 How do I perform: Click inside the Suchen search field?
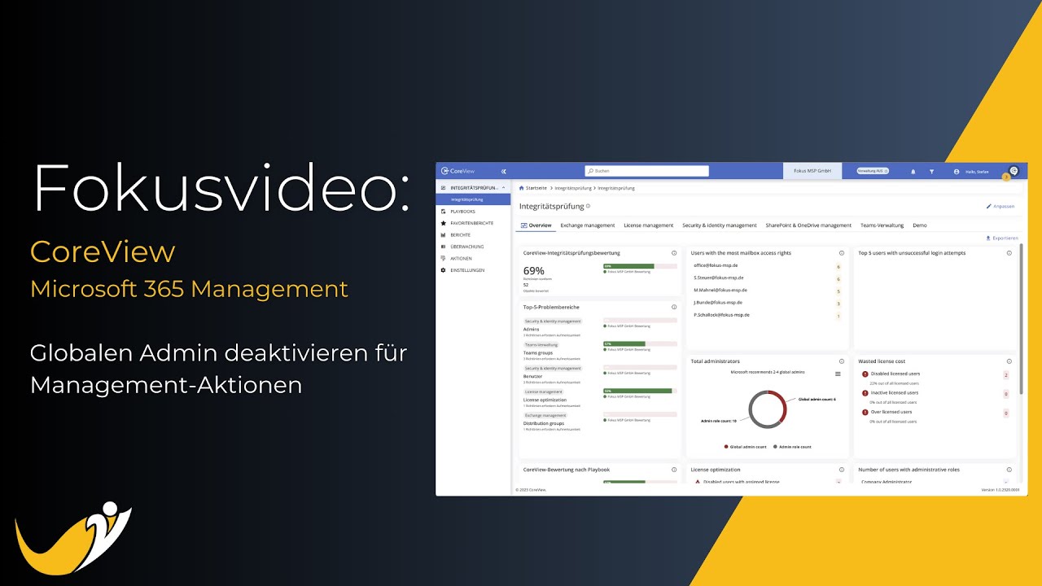click(x=645, y=171)
